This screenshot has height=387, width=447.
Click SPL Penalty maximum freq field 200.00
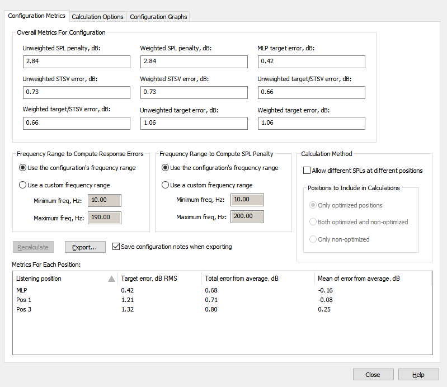pos(247,216)
